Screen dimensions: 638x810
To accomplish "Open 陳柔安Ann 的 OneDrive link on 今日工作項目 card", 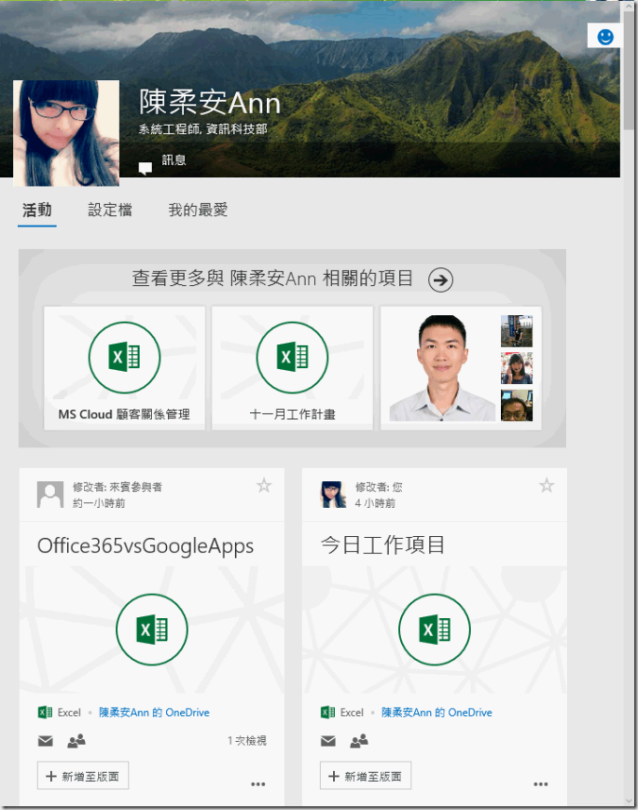I will (437, 712).
